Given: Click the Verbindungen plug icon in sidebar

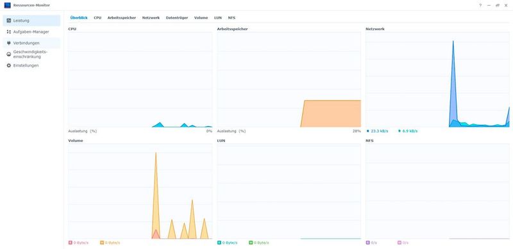Looking at the screenshot, I should point(9,43).
